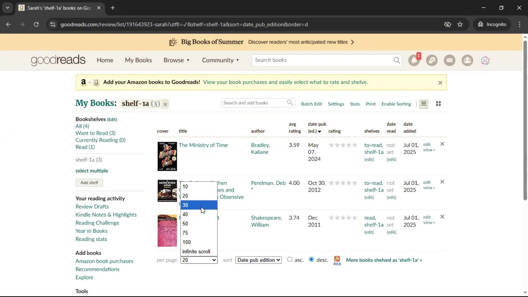
Task: Click magnifier in Search and add books
Action: click(x=290, y=103)
